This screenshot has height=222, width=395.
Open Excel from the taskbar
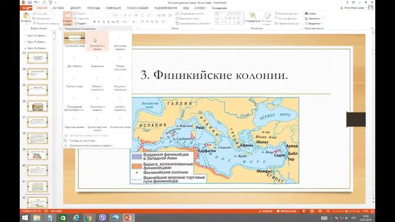63,218
